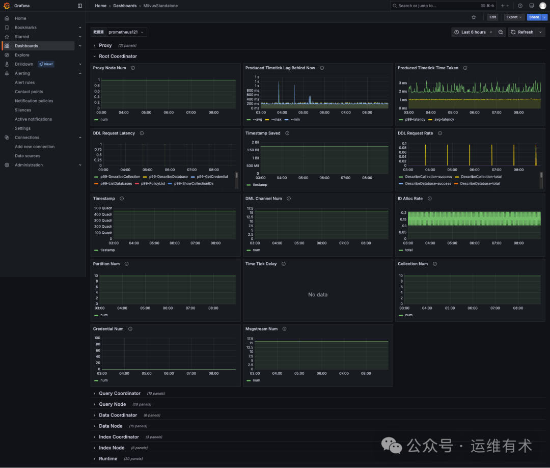Click the Alerting bell icon
The width and height of the screenshot is (550, 468).
click(6, 73)
